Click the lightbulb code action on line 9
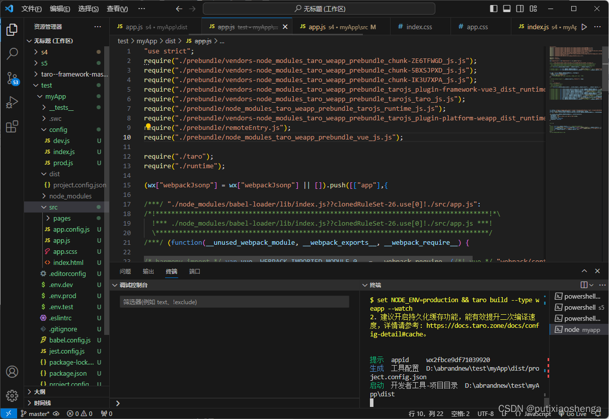Image resolution: width=609 pixels, height=419 pixels. (x=148, y=127)
